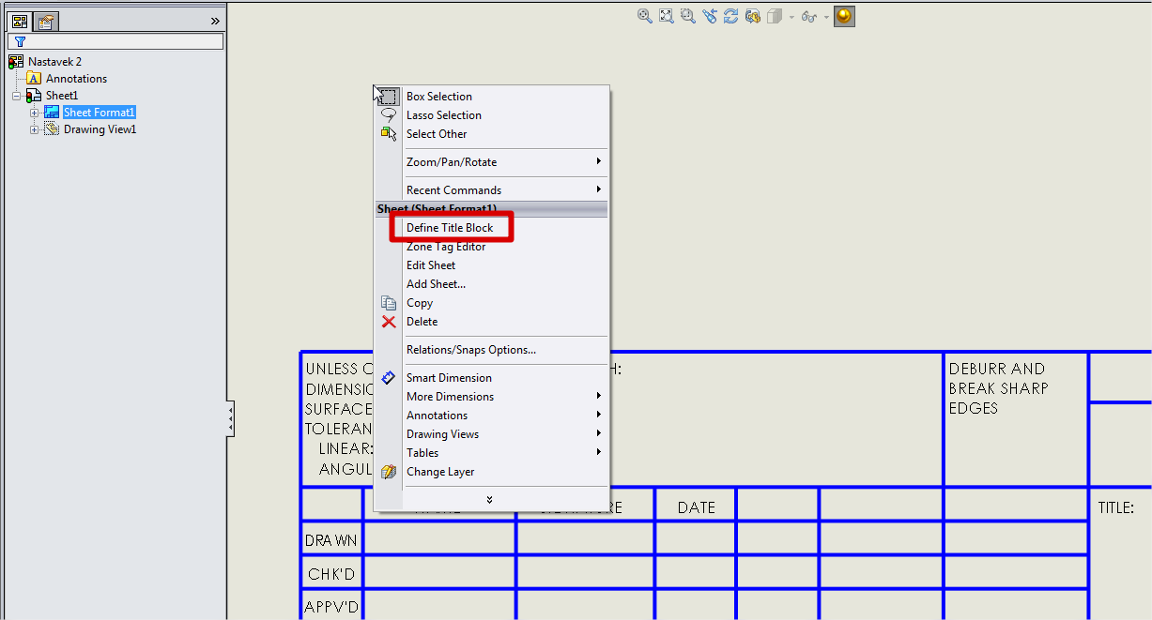Click the Rebuild/Rotate View icon in toolbar
This screenshot has width=1152, height=620.
pos(730,16)
